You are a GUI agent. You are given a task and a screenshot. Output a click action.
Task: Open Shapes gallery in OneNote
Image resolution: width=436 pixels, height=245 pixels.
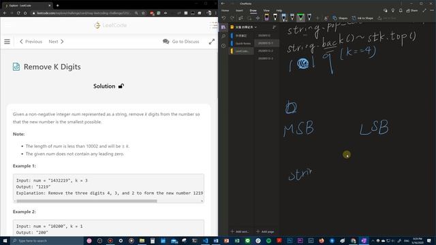340,18
